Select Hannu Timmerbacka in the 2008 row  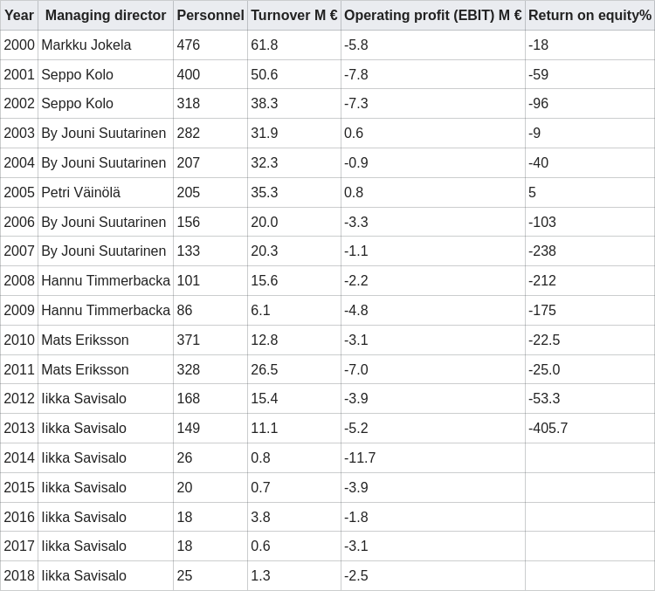(106, 281)
